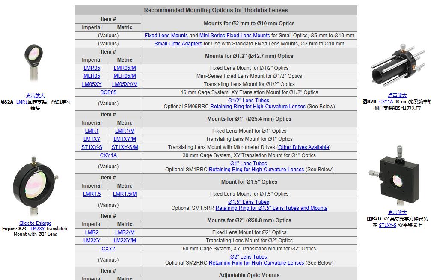Screen dimensions: 431x280
Task: Open LM2XY link in Figure 82C caption
Action: pos(37,229)
